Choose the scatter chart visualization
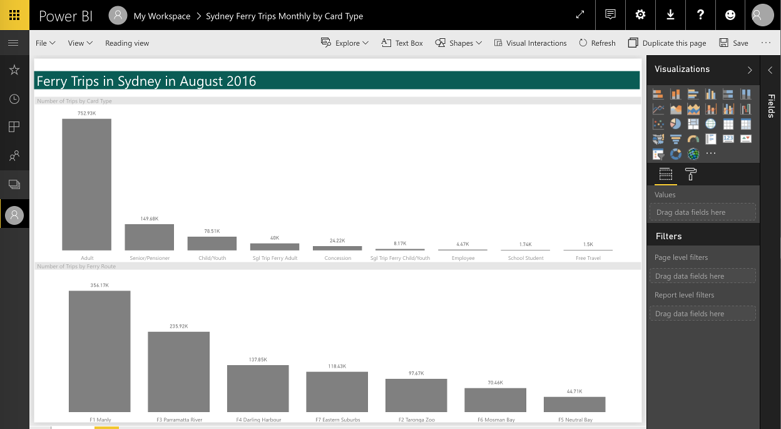 coord(658,124)
